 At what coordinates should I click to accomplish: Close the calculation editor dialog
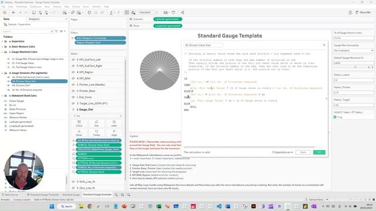tap(324, 45)
